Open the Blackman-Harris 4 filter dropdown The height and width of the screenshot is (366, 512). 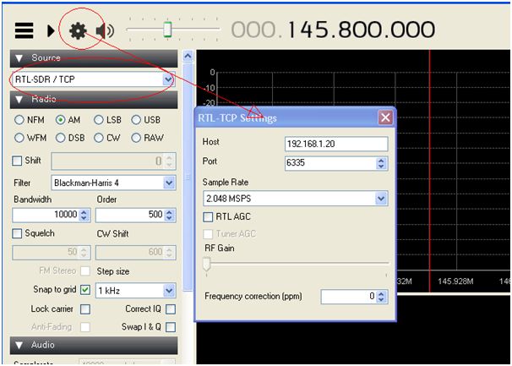point(169,183)
